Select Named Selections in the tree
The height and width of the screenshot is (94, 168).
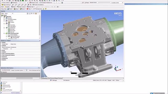click(x=12, y=28)
